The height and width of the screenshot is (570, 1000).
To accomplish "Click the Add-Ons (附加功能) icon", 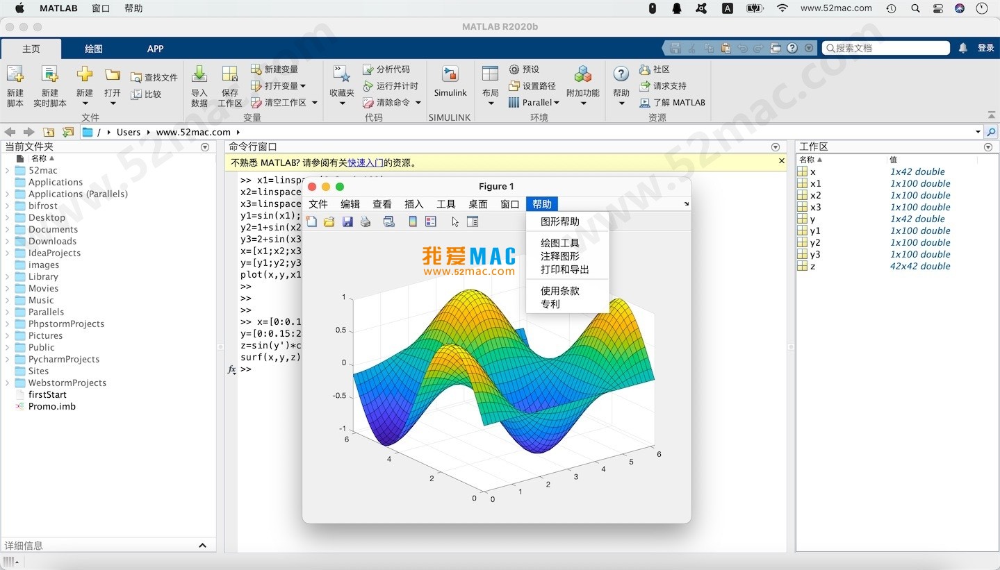I will [x=583, y=75].
